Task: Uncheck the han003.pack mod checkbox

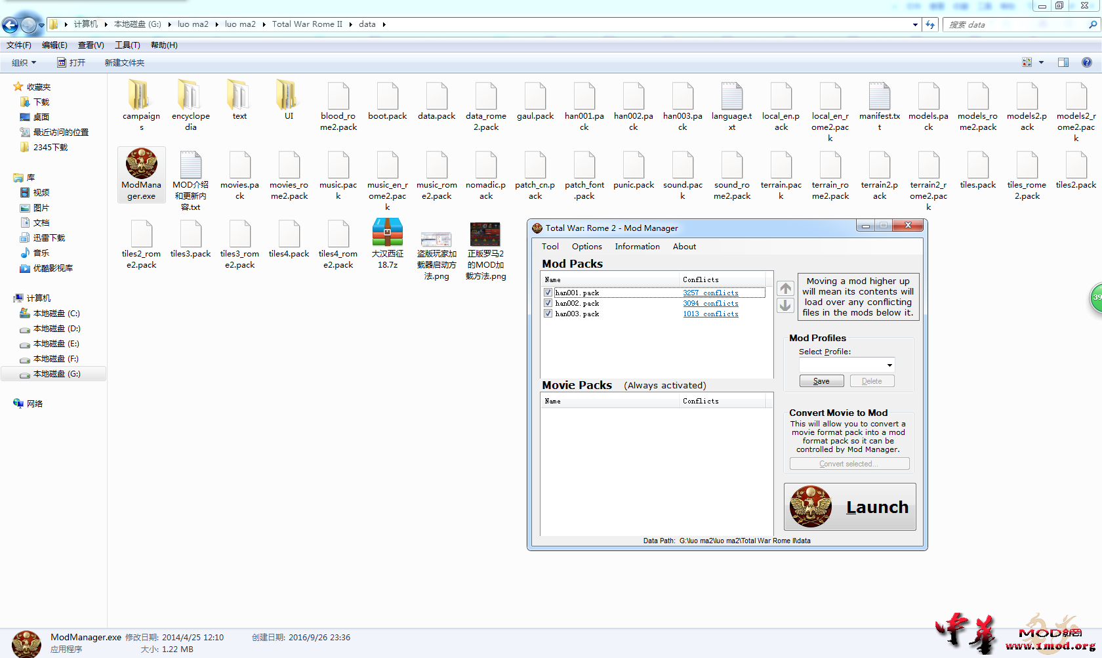Action: coord(548,314)
